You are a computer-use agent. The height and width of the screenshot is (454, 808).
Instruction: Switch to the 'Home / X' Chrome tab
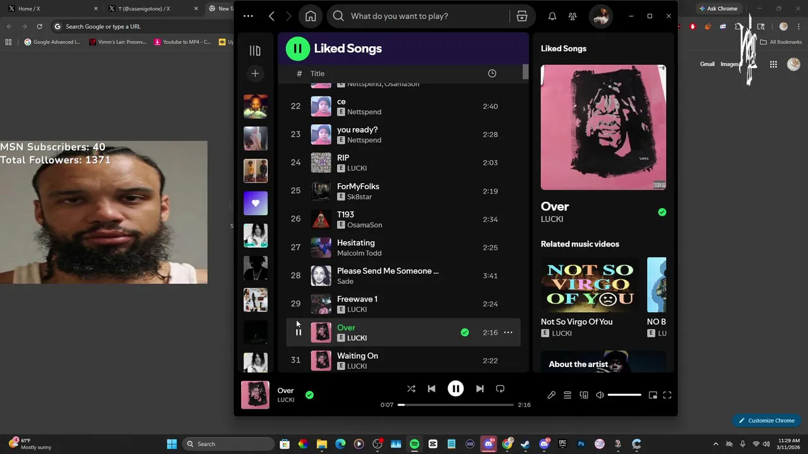(50, 9)
